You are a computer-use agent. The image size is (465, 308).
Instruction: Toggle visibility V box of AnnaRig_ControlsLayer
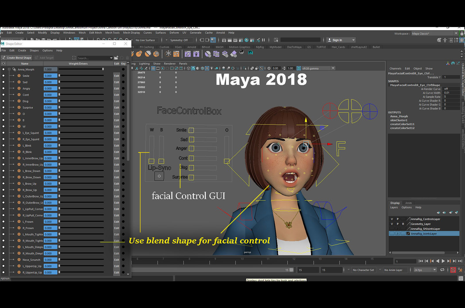click(392, 219)
